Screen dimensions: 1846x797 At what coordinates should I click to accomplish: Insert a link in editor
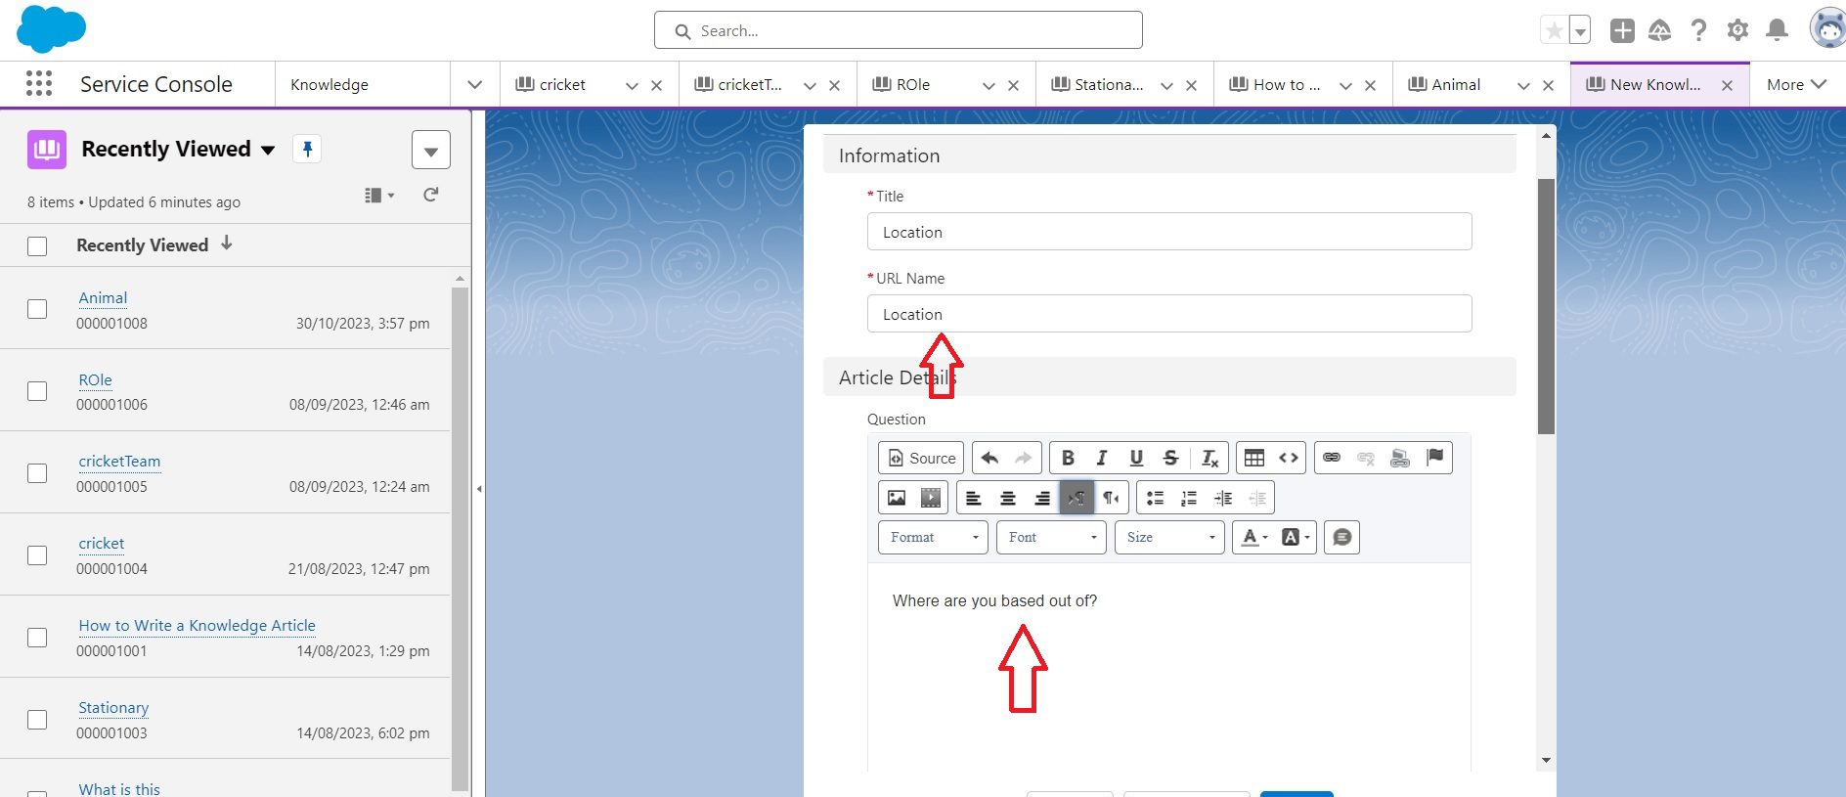coord(1332,458)
